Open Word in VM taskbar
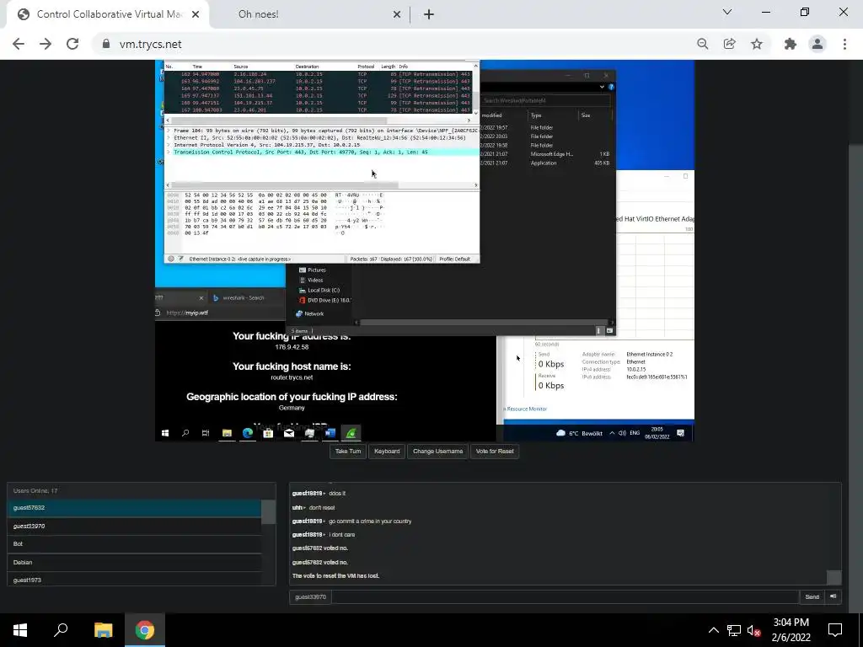 tap(330, 433)
